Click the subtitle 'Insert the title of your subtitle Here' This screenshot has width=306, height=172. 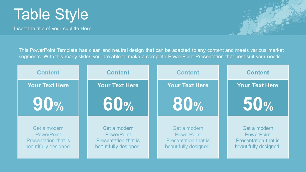(x=53, y=29)
